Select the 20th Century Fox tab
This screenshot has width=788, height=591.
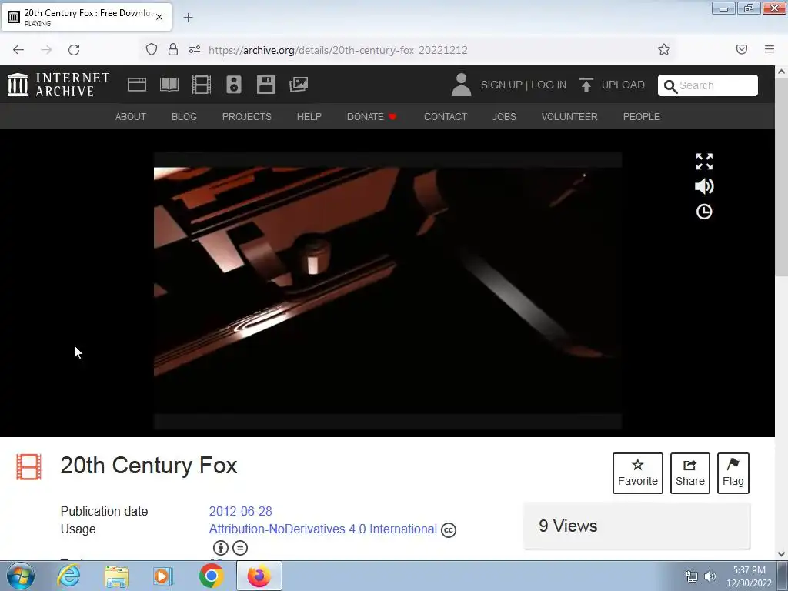click(x=86, y=17)
